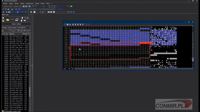Click the red text icon next to blue T
This screenshot has height=112, width=200.
pos(51,12)
